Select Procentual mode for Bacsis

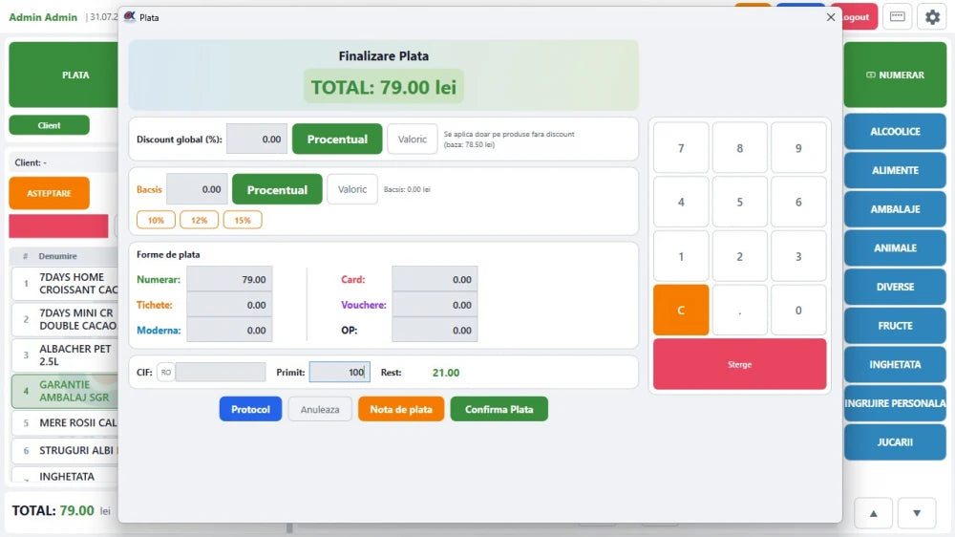coord(277,189)
